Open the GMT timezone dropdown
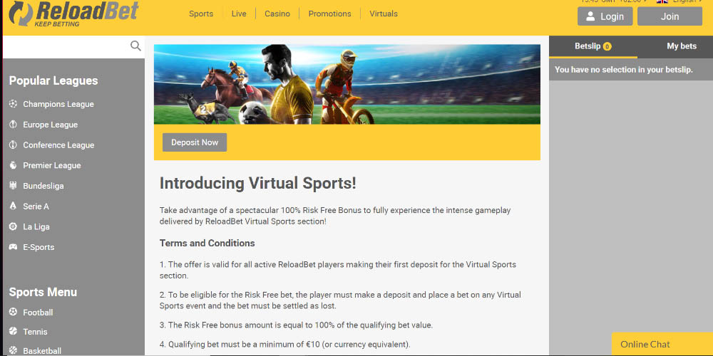The width and height of the screenshot is (713, 356). click(614, 1)
